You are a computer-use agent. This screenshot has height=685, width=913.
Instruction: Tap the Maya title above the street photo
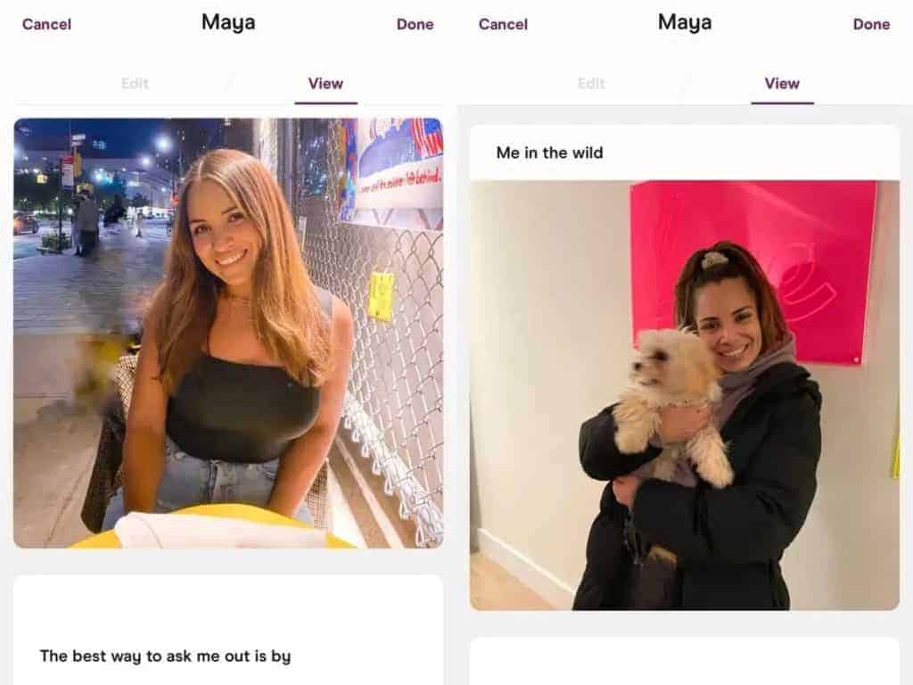[228, 22]
